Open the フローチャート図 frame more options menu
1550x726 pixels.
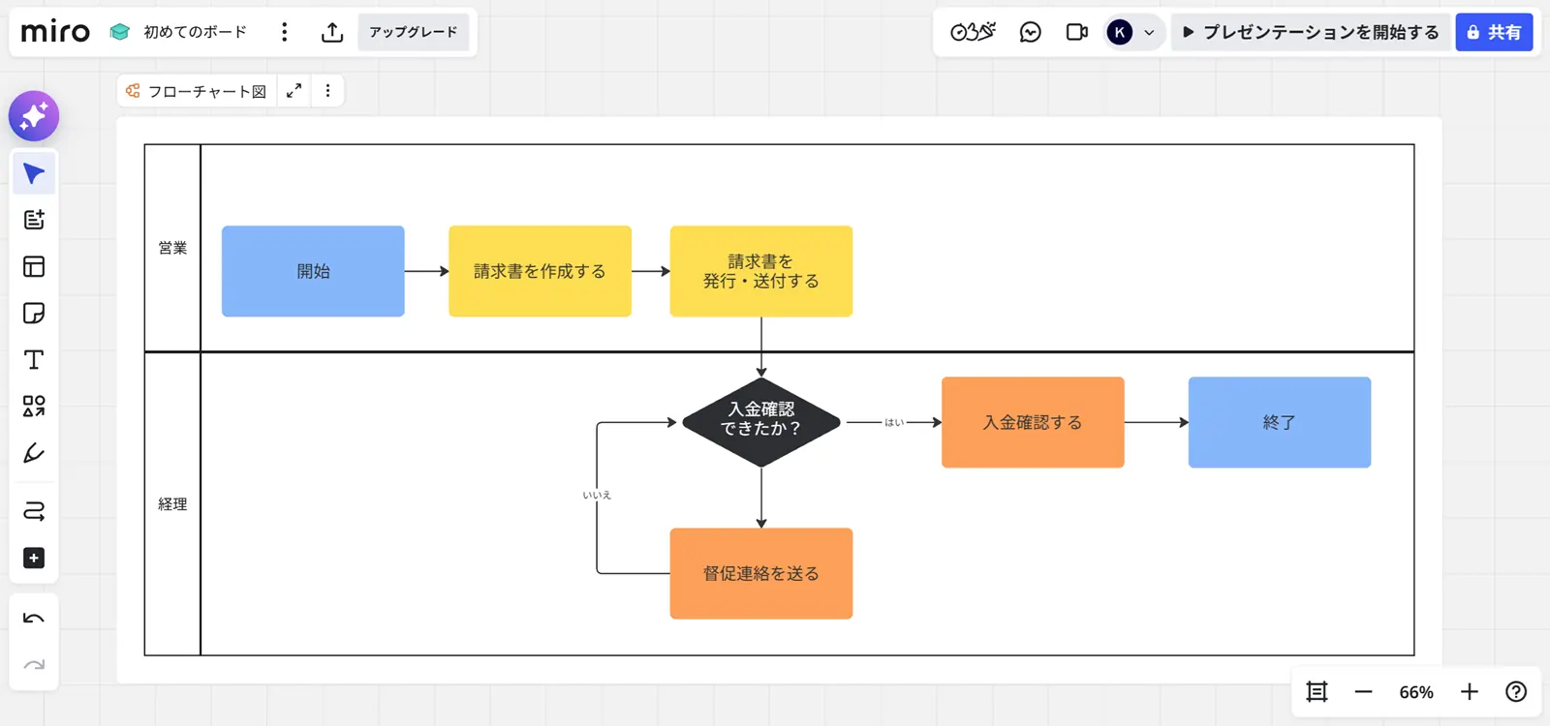[327, 91]
